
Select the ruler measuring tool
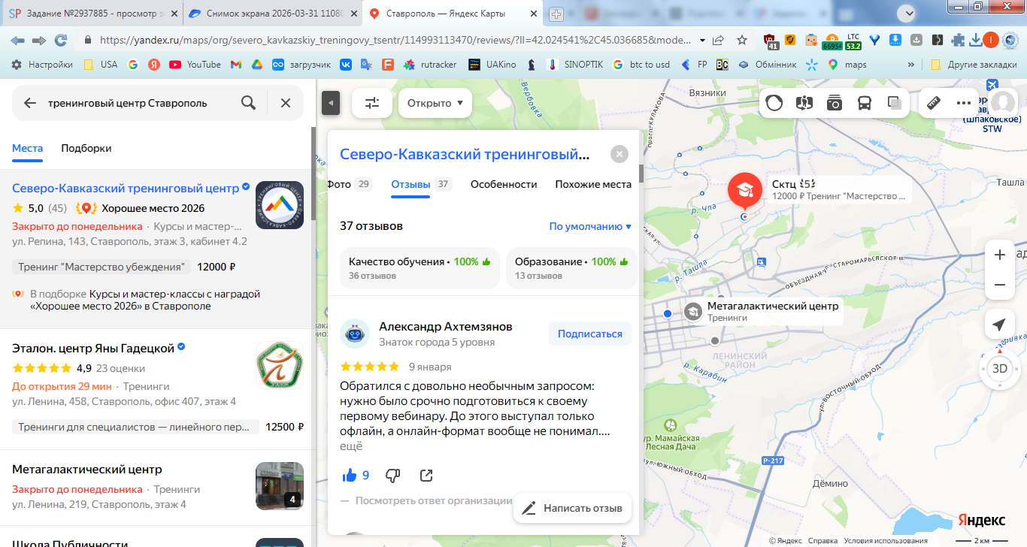pyautogui.click(x=935, y=103)
